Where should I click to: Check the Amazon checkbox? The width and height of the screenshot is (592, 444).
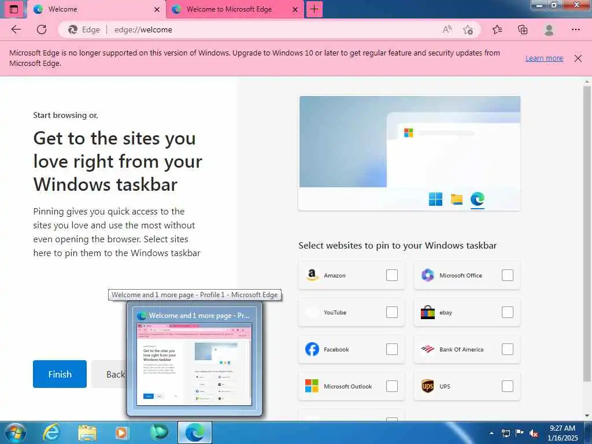[x=392, y=275]
